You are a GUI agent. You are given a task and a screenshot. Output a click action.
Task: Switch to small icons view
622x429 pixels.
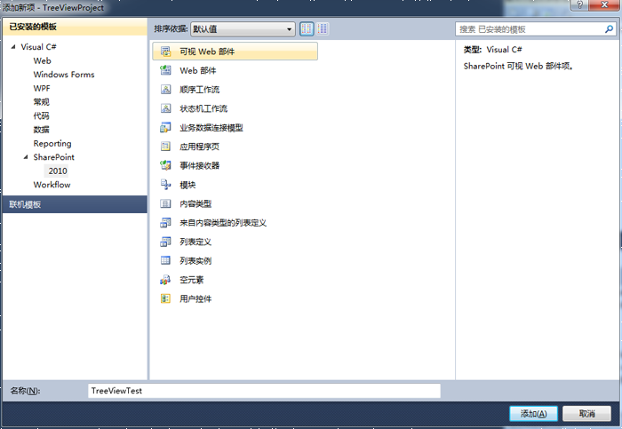pyautogui.click(x=323, y=28)
